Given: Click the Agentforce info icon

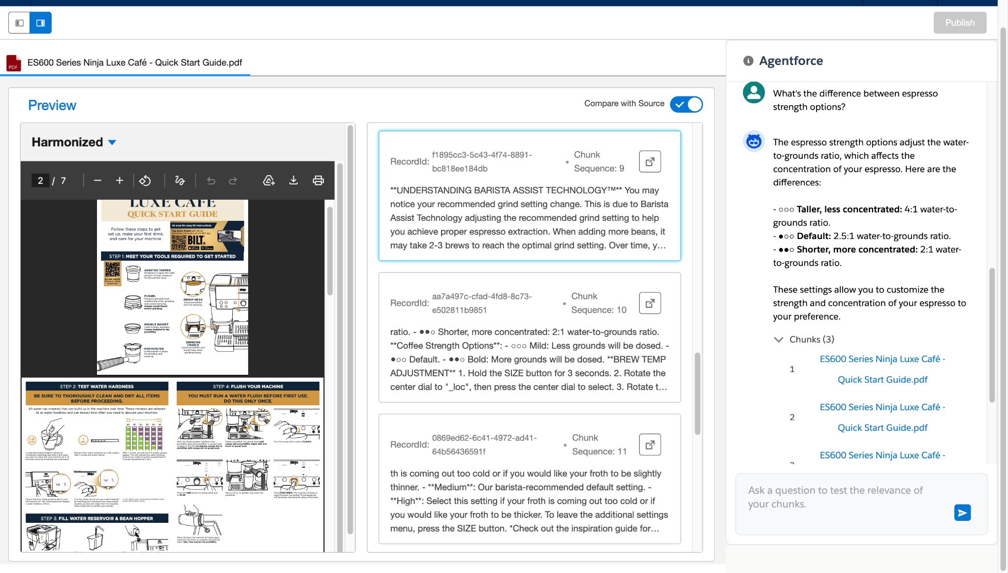Looking at the screenshot, I should pyautogui.click(x=748, y=61).
